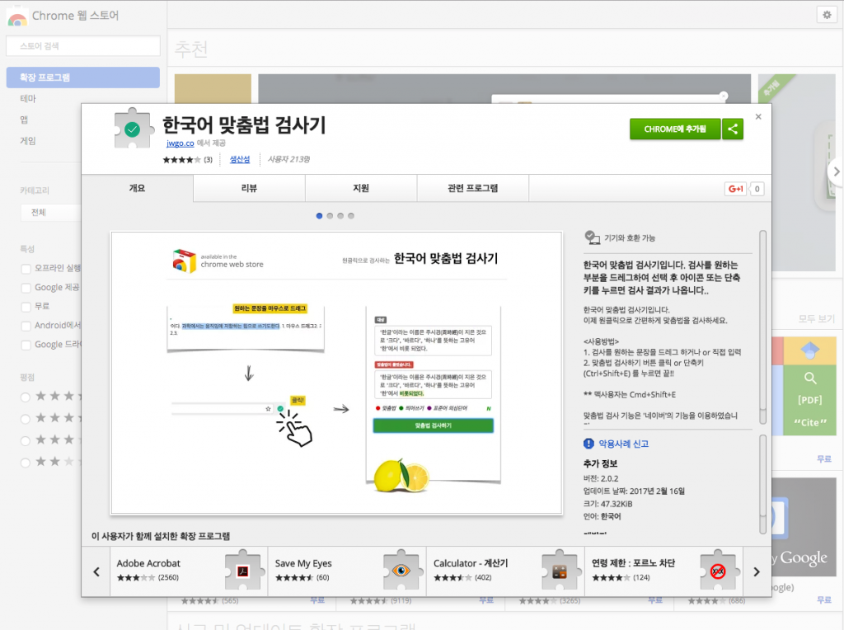
Task: Switch to the 관련 프로그램 tab
Action: coord(472,188)
